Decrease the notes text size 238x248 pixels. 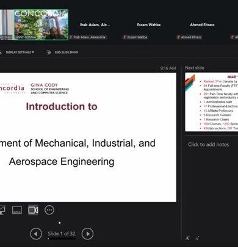(197, 238)
